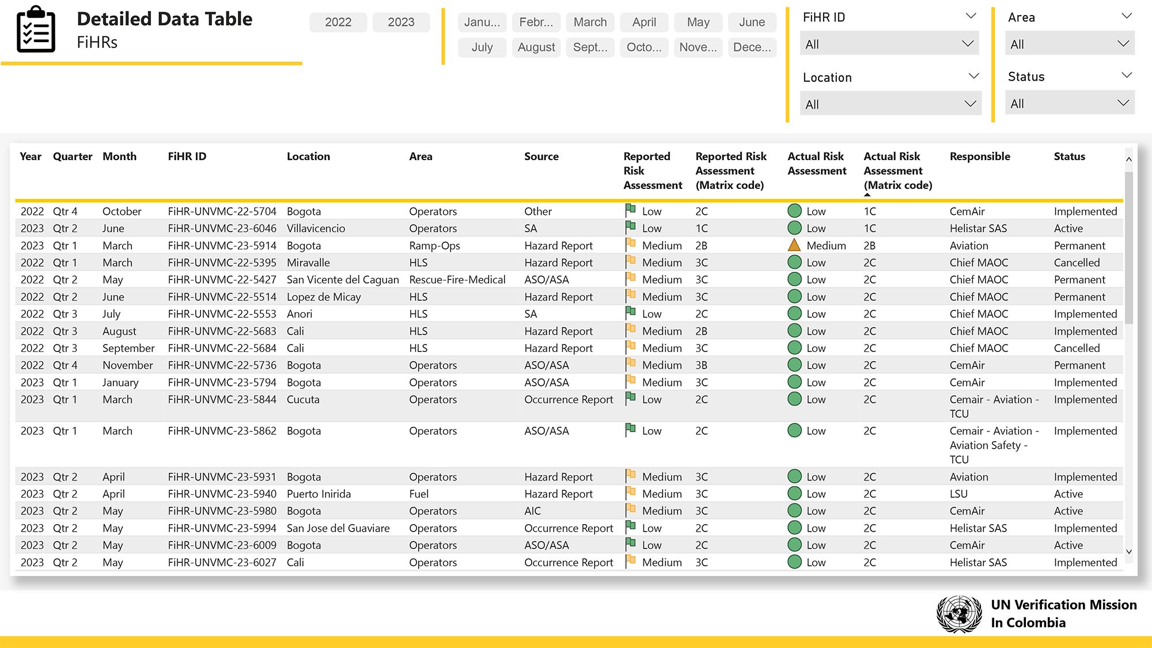Select the September month button
1152x648 pixels.
click(x=590, y=47)
